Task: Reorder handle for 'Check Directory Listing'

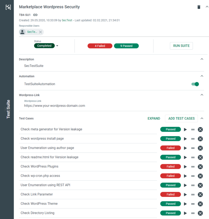Action: point(193,213)
